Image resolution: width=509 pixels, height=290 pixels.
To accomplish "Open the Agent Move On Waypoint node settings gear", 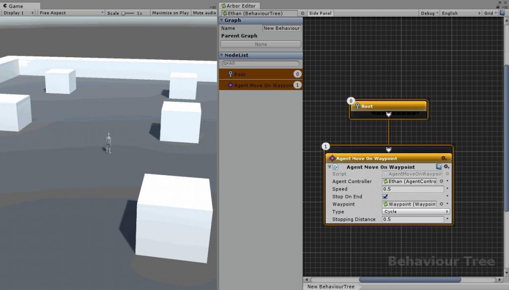I will click(444, 158).
